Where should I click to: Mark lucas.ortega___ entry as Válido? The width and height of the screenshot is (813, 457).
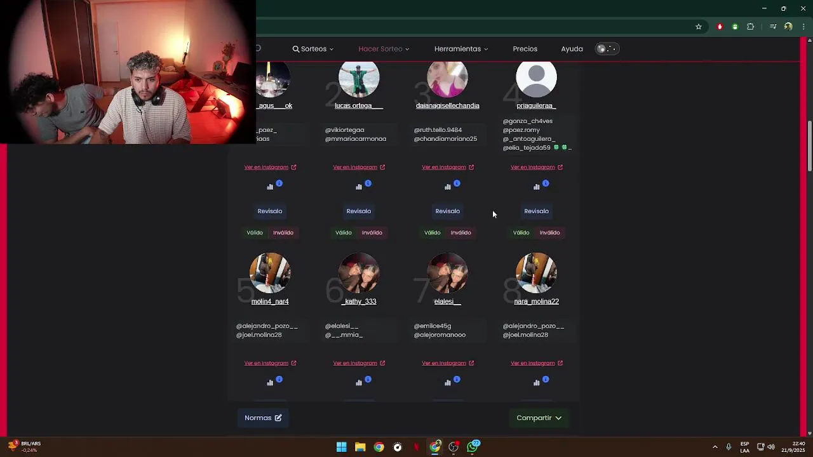coord(344,232)
